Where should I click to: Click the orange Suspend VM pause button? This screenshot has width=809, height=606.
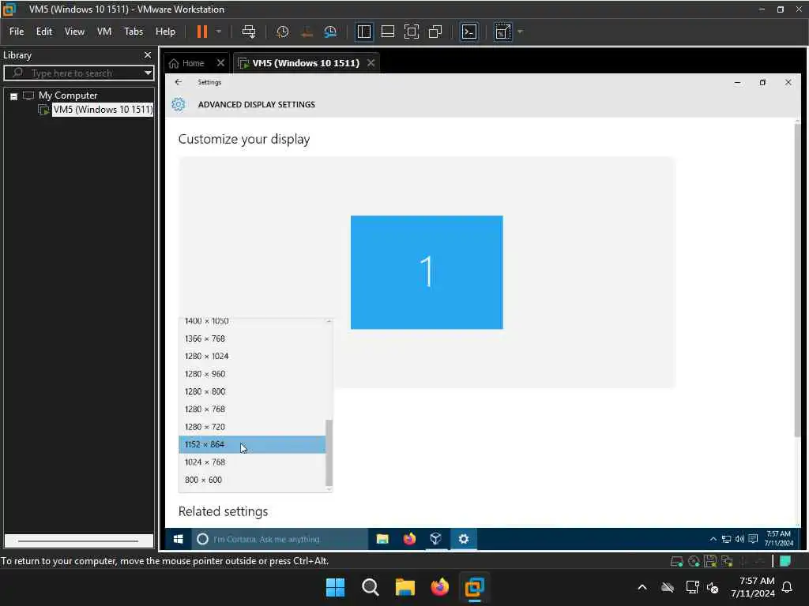tap(201, 32)
